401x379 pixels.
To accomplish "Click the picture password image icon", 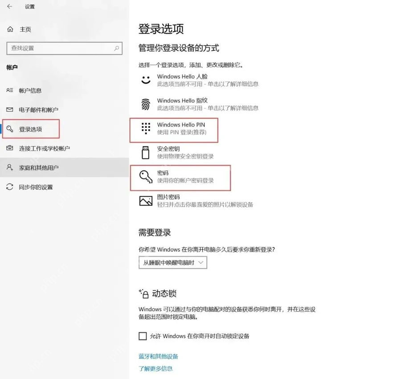I will click(x=146, y=201).
